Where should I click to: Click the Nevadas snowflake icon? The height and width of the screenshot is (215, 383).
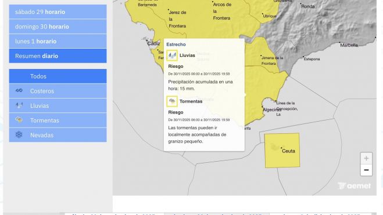[19, 134]
